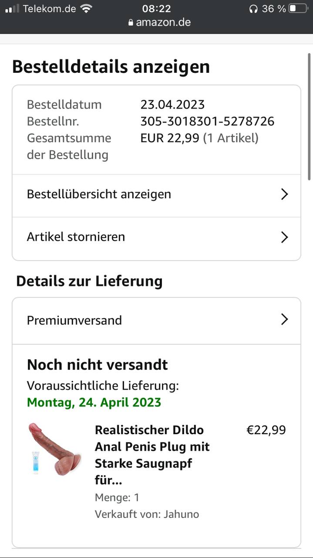Screen dimensions: 313x558
Task: Tap the product thumbnail image
Action: coord(55,449)
